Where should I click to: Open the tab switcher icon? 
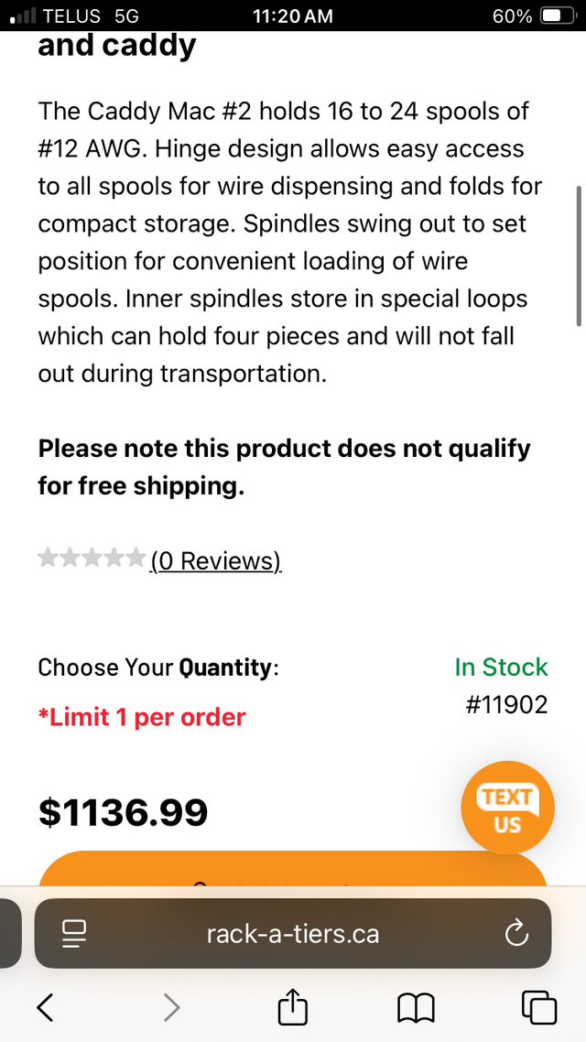[x=538, y=1007]
